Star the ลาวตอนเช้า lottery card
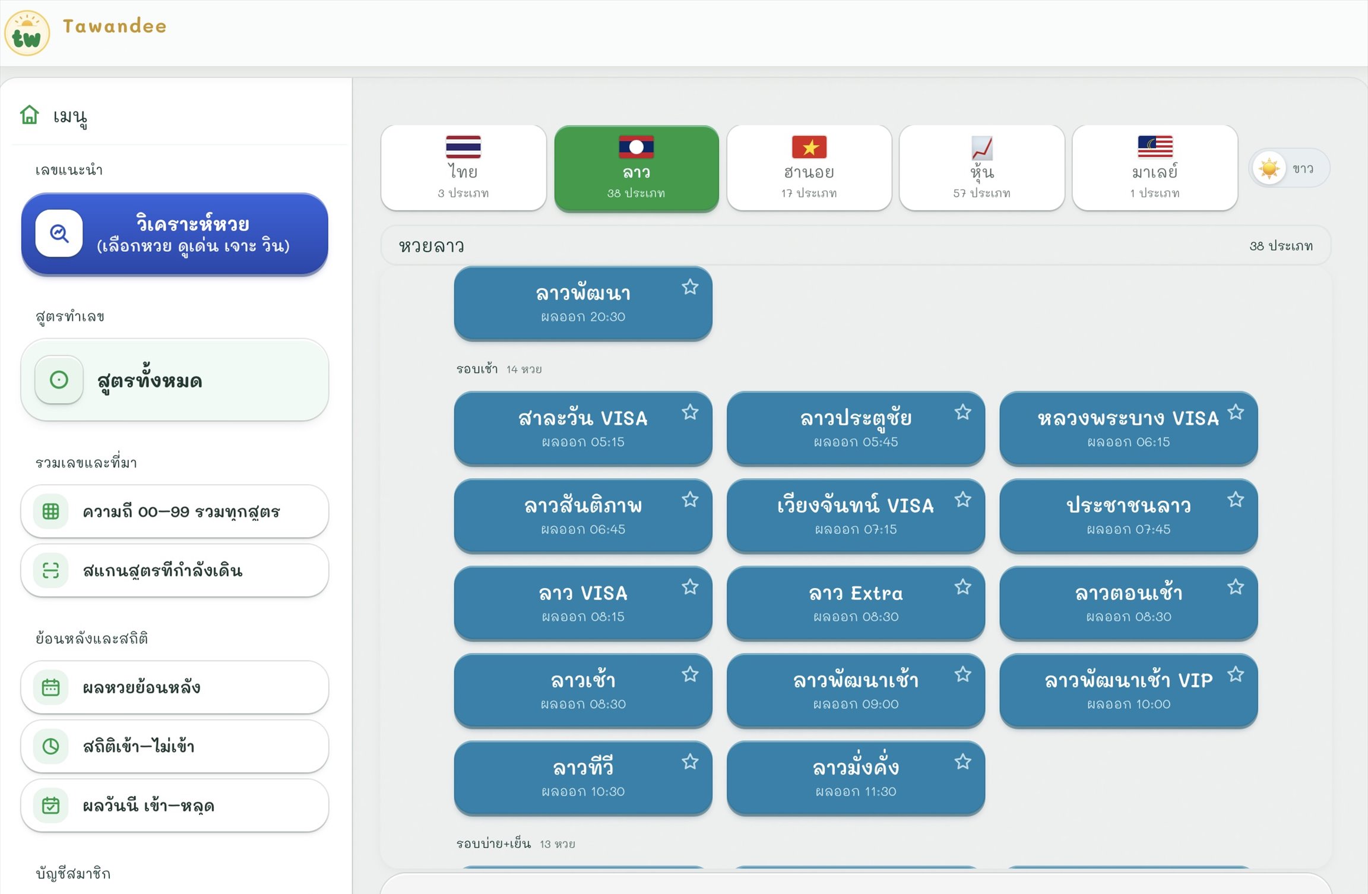Viewport: 1368px width, 894px height. coord(1236,587)
